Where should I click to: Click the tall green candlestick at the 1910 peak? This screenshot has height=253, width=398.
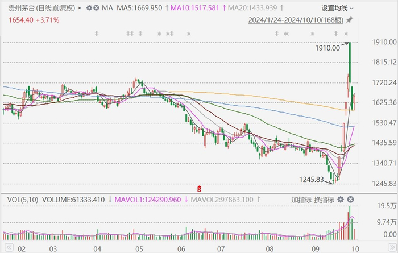point(350,63)
